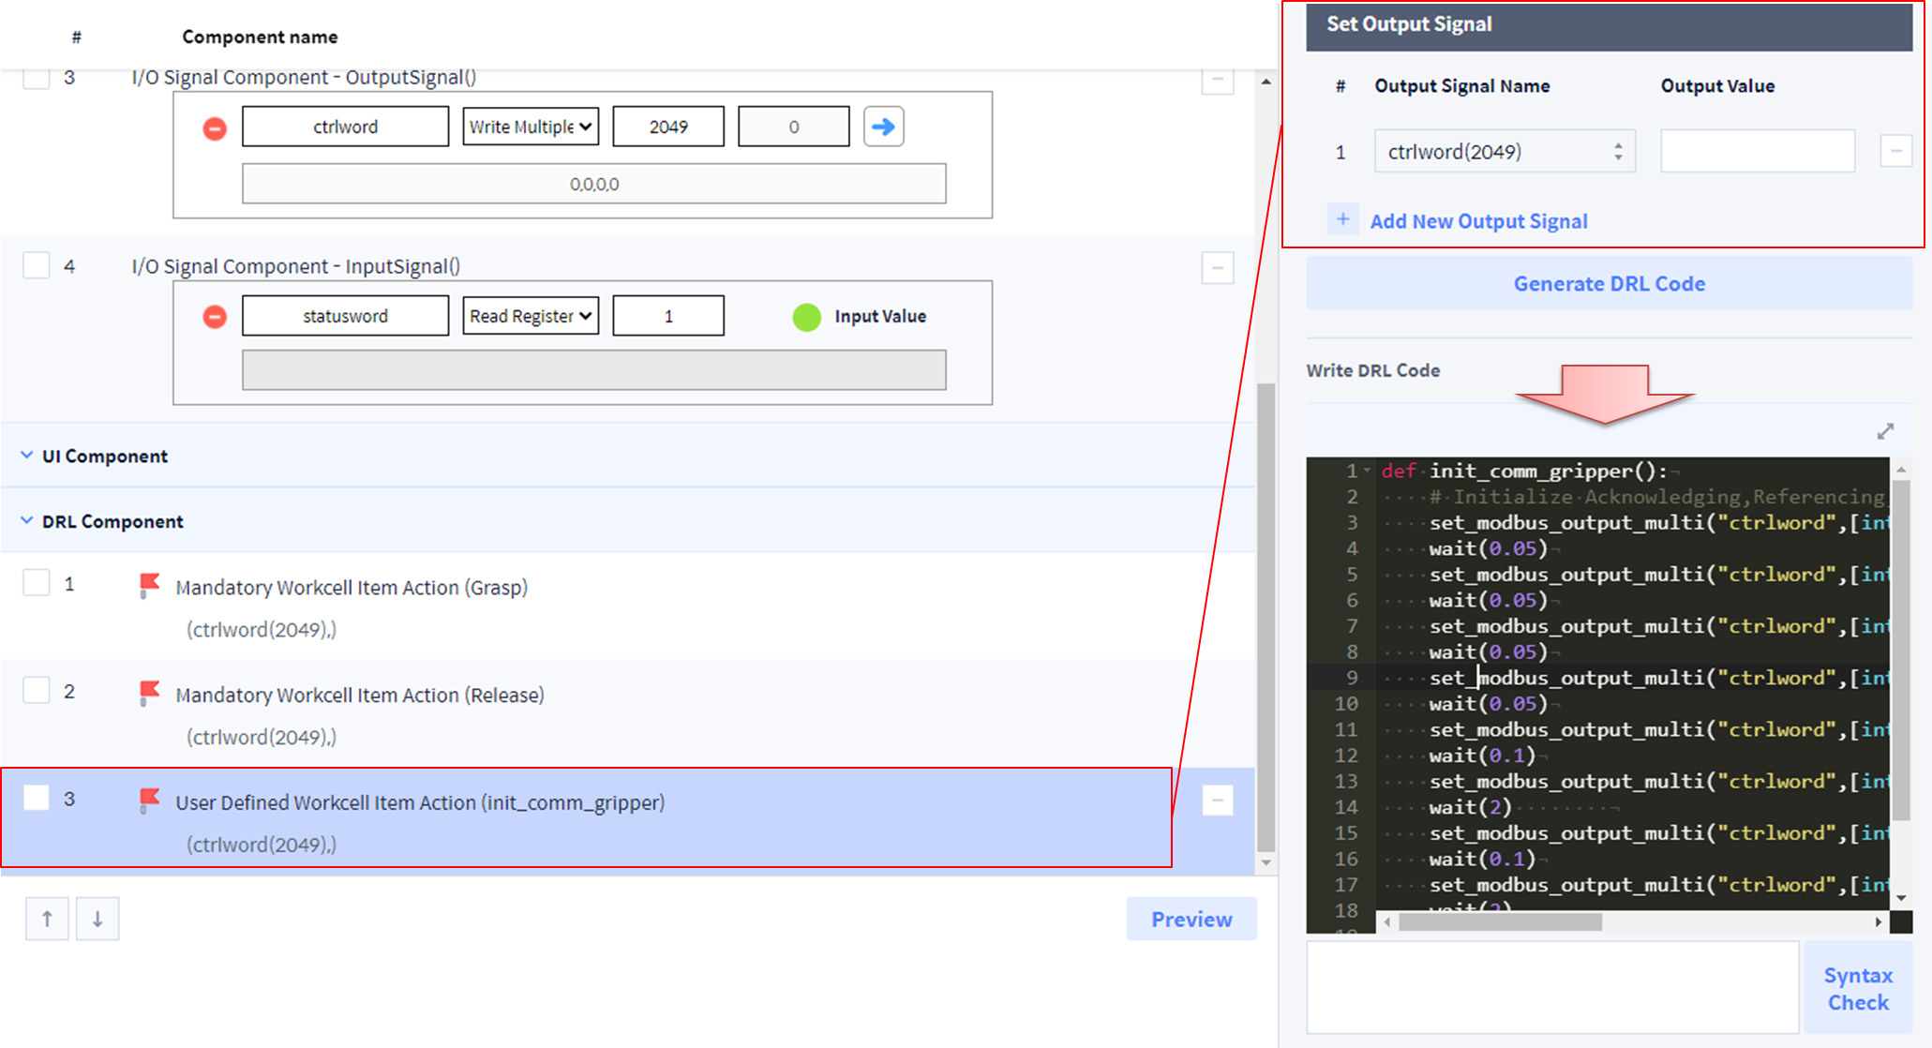1932x1048 pixels.
Task: Remove output signal row with minus icon
Action: point(1895,151)
